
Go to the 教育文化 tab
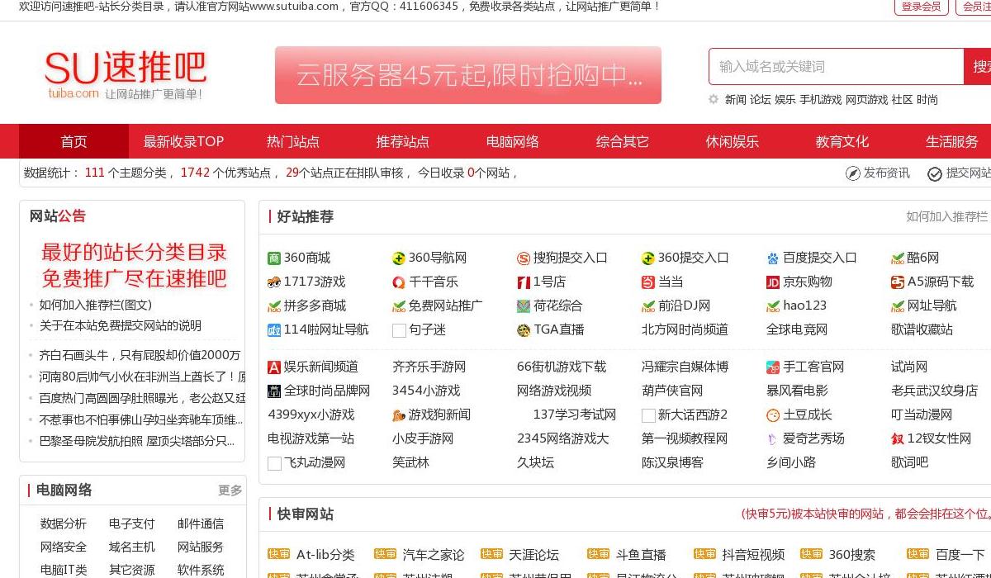pos(842,141)
